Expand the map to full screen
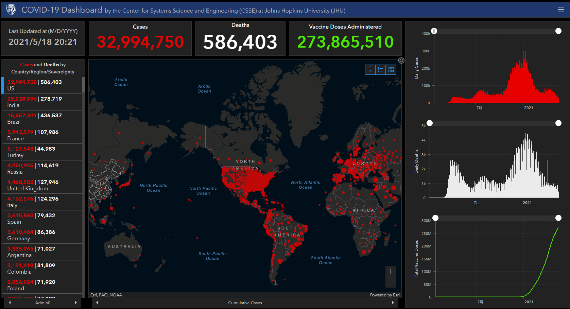This screenshot has width=570, height=309. [x=401, y=61]
